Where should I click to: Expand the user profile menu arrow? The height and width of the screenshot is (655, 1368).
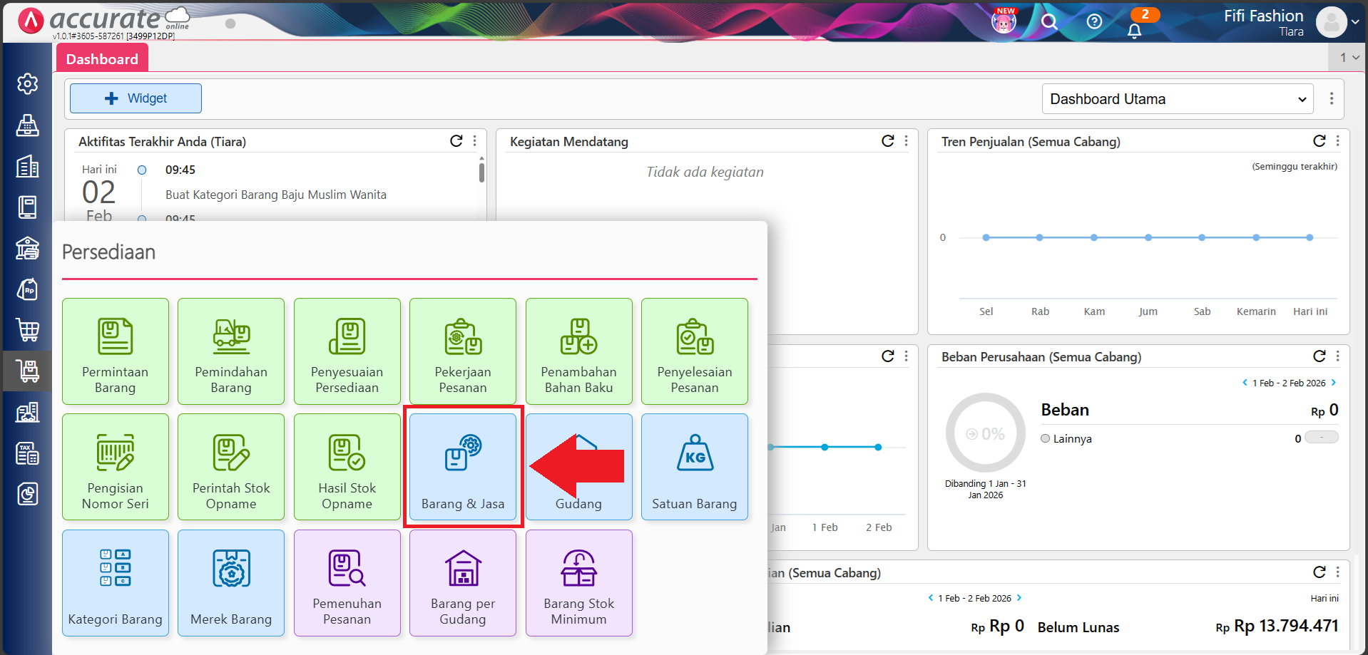(x=1355, y=22)
